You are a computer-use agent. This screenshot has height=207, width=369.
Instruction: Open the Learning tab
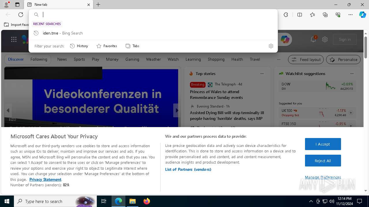point(193,59)
